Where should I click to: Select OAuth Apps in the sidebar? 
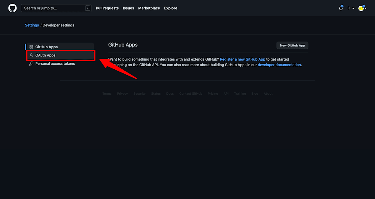click(x=60, y=55)
